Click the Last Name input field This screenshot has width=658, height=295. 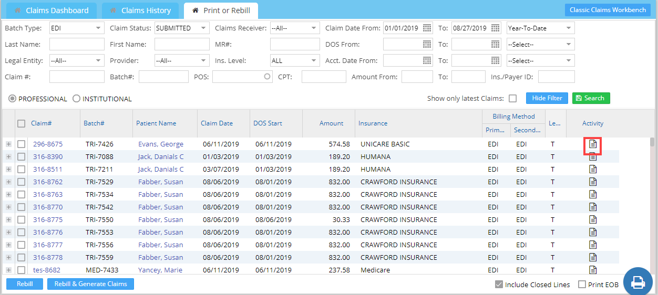77,45
